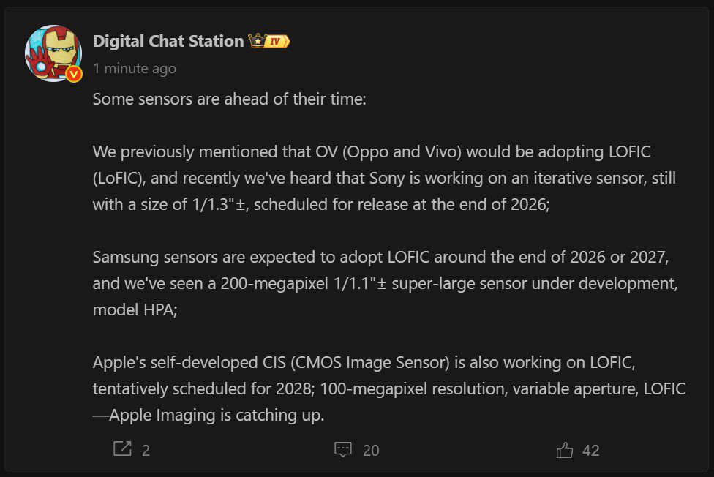Click the share count of 2
The width and height of the screenshot is (714, 477).
146,450
